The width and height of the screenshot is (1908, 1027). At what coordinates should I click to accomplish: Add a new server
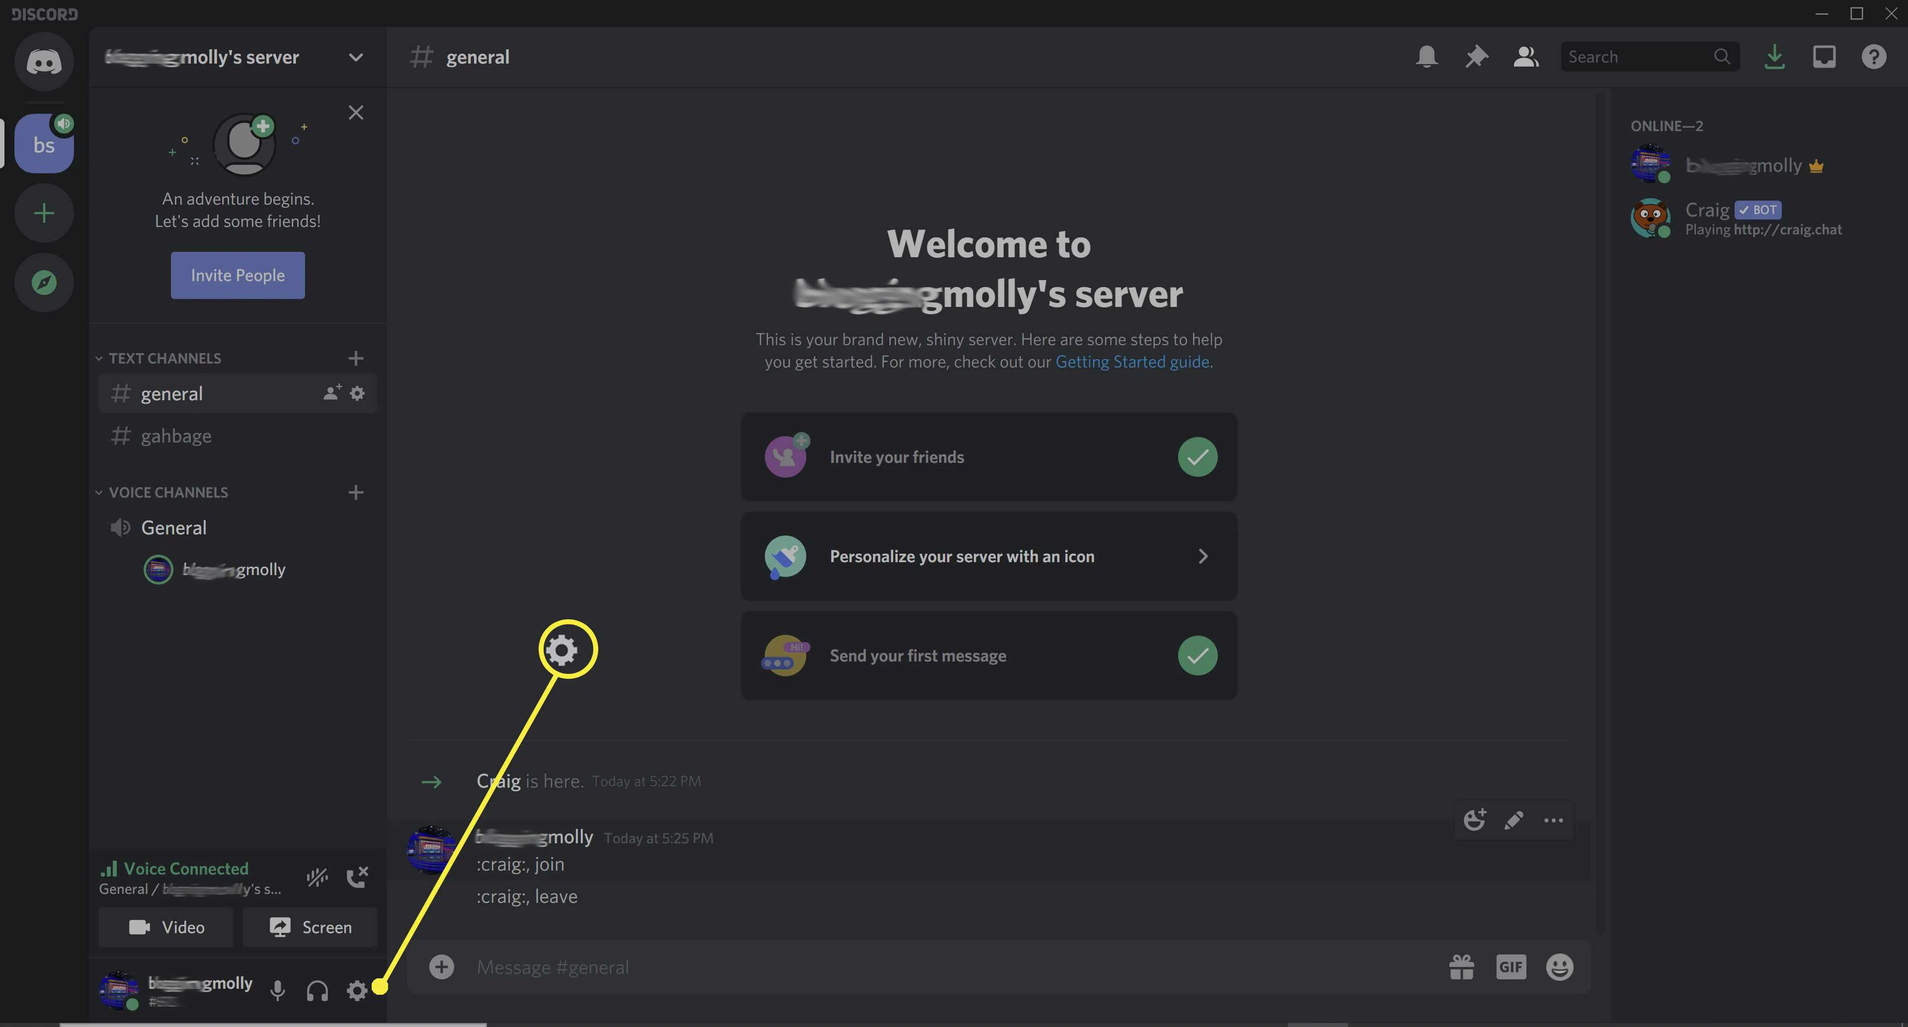44,213
